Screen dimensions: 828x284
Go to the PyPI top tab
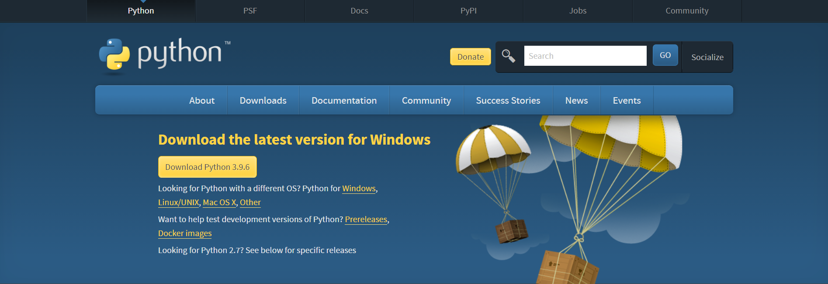coord(468,11)
